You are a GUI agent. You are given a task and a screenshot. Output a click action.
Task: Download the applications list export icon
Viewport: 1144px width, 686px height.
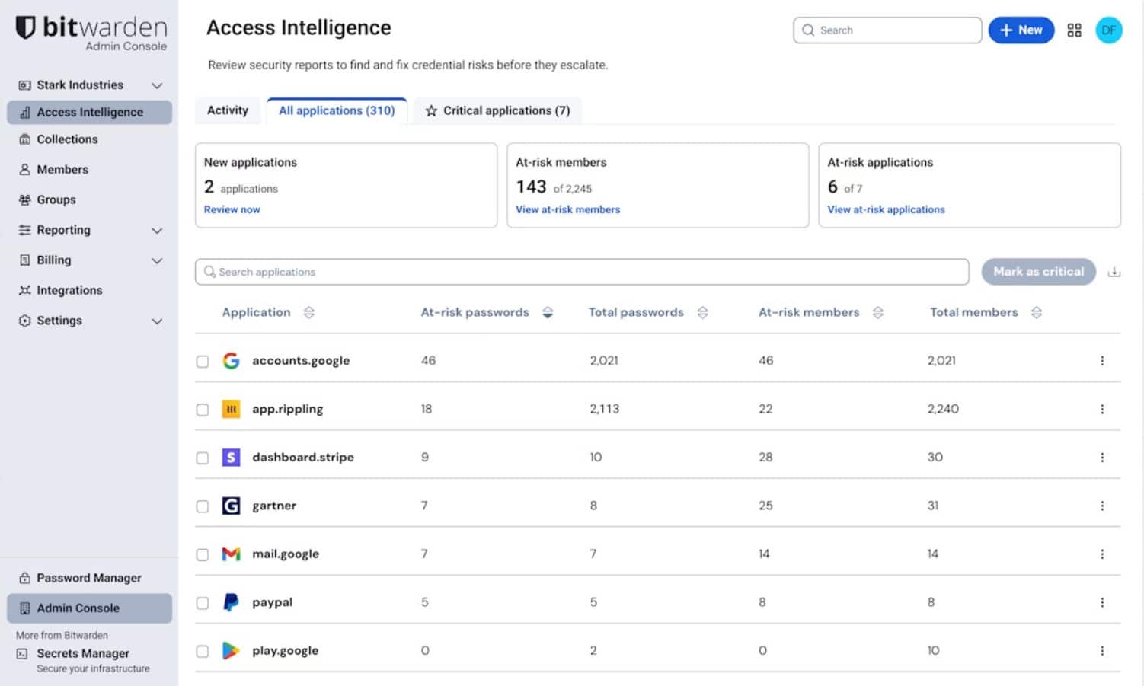coord(1114,272)
